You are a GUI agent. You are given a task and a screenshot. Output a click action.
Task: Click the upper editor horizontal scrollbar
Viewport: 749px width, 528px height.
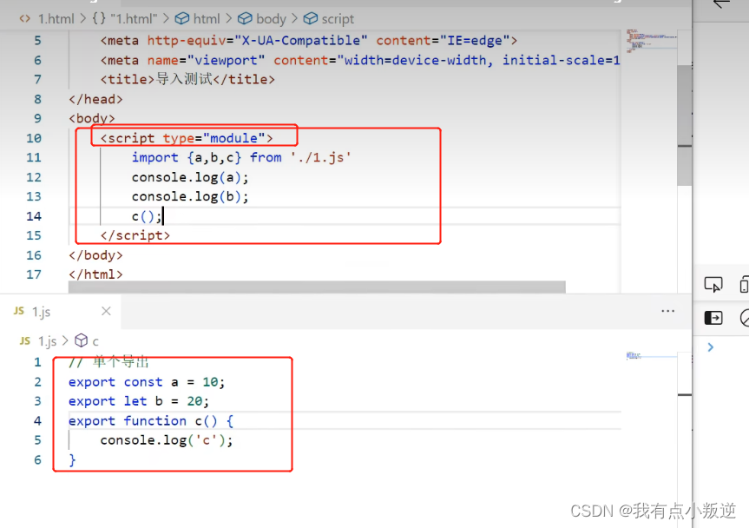317,287
